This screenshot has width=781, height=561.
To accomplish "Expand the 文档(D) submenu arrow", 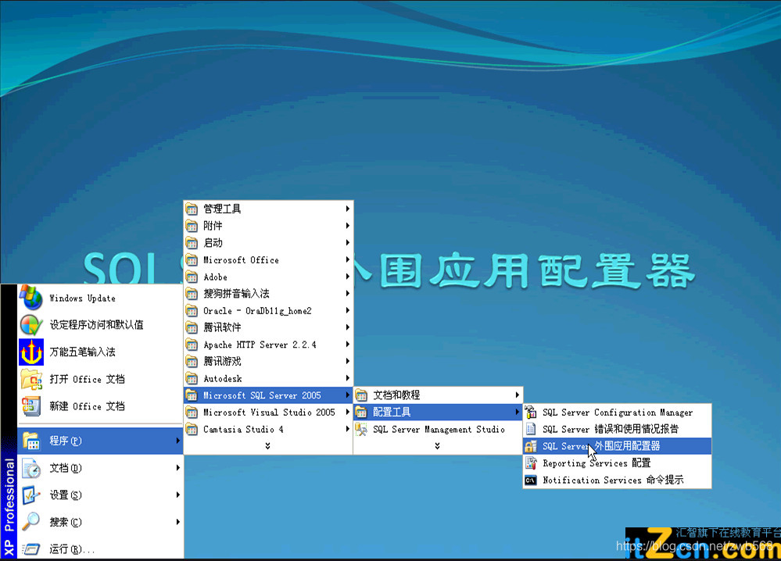I will pyautogui.click(x=177, y=468).
